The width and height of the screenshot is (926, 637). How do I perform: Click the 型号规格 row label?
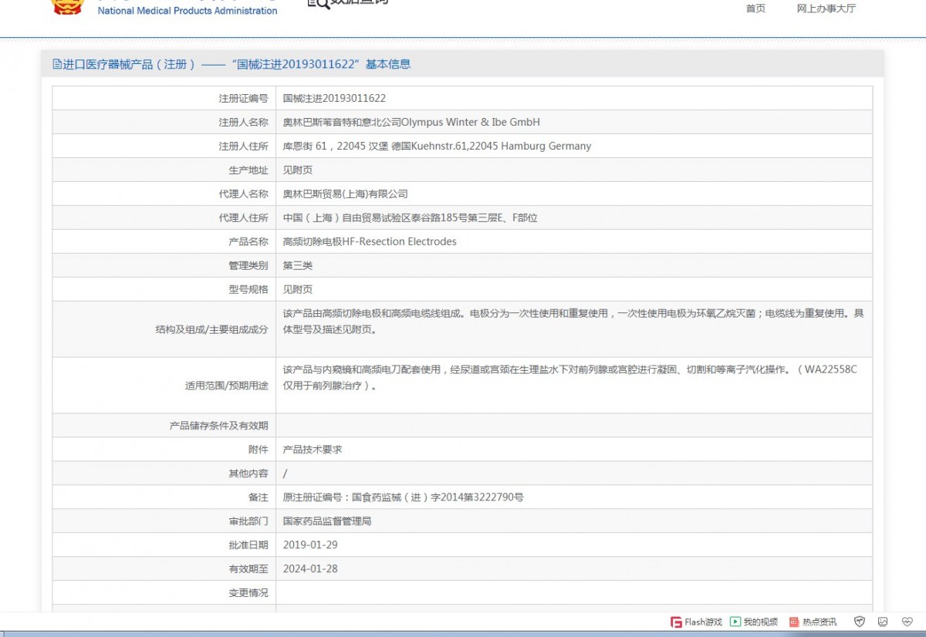tap(248, 289)
